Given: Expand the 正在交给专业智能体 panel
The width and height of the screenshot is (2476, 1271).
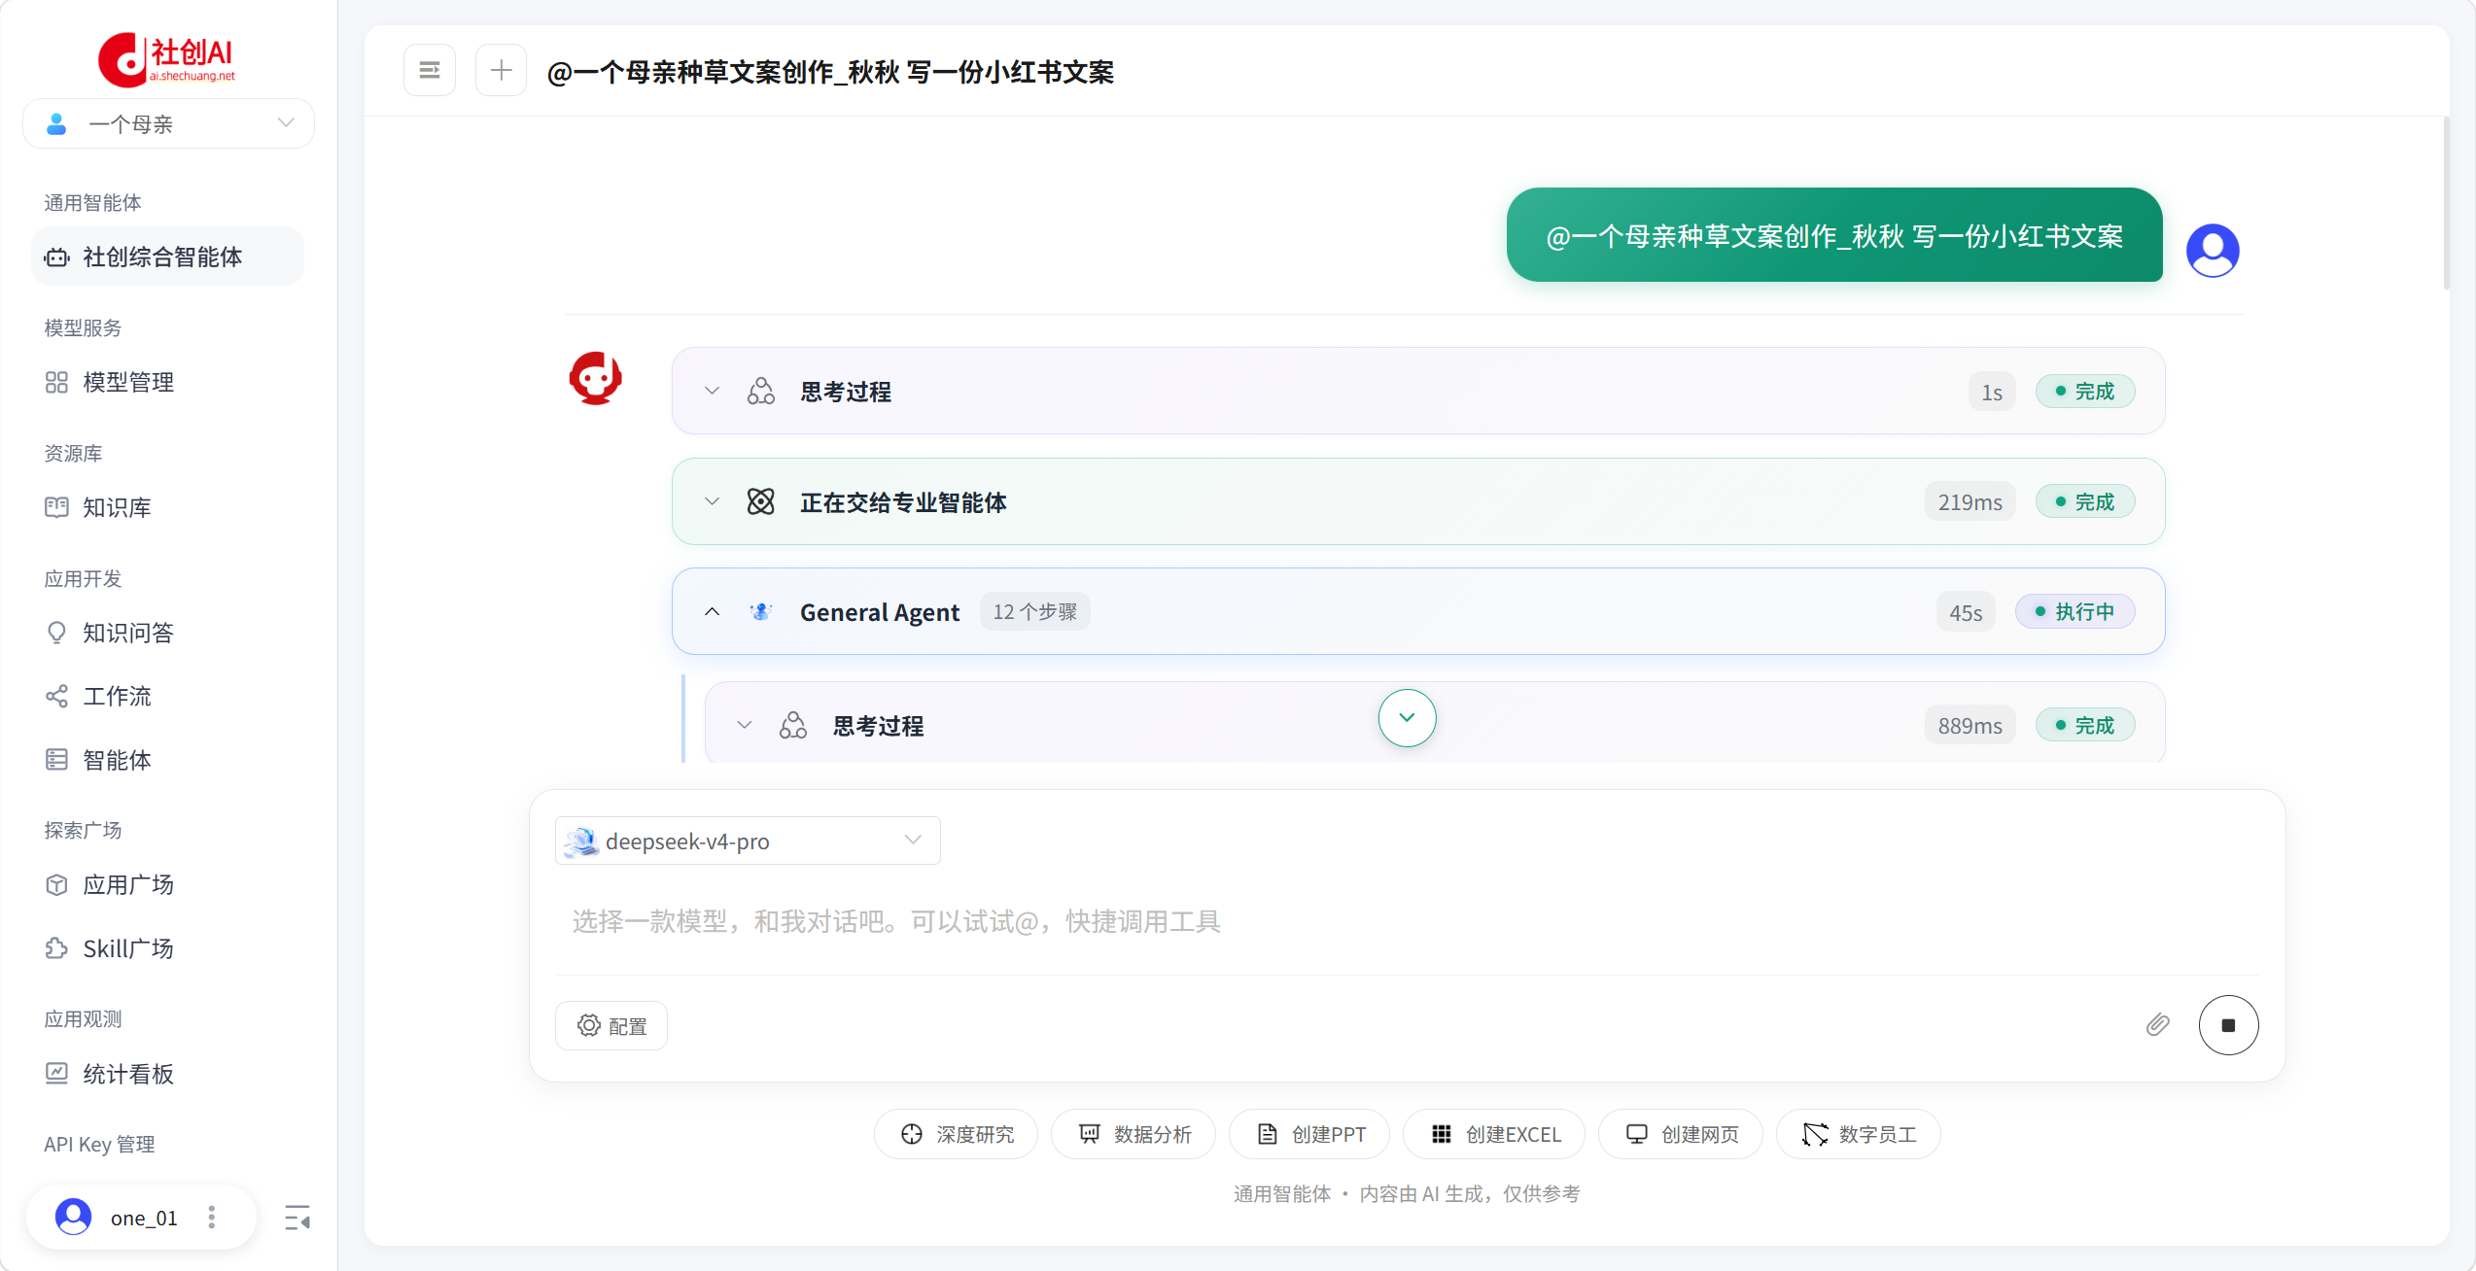Looking at the screenshot, I should (x=1418, y=501).
